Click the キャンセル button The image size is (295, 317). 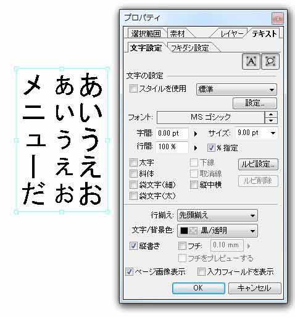point(254,288)
